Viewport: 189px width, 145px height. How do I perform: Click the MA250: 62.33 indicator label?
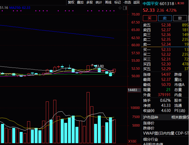[x=20, y=8]
